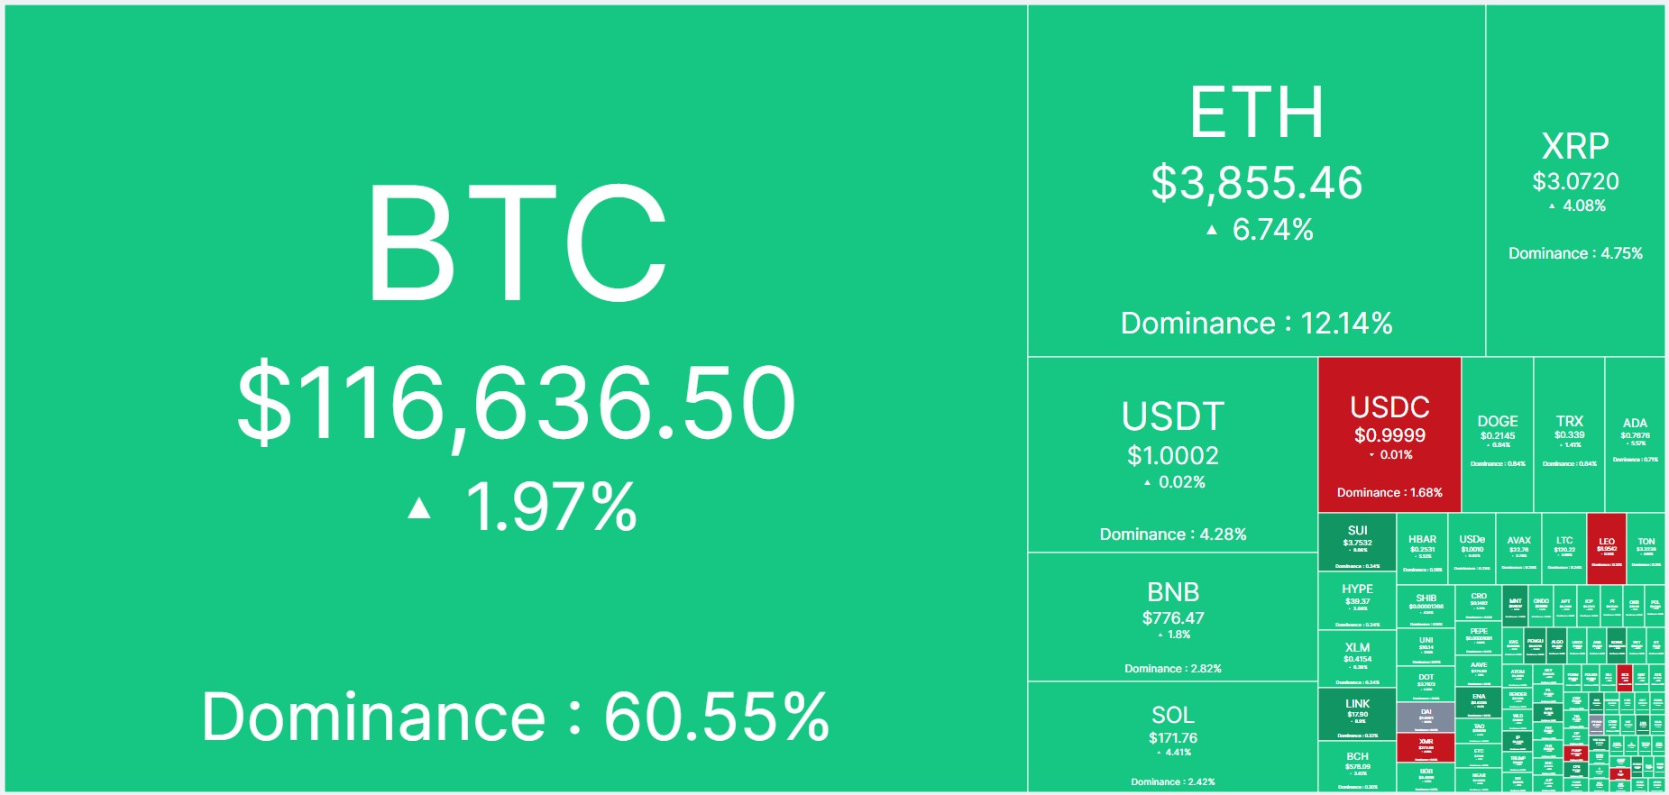Click the ADA tile
1669x795 pixels.
(x=1635, y=434)
